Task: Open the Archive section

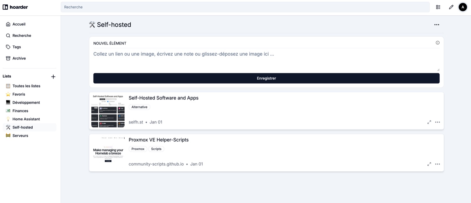Action: pyautogui.click(x=19, y=58)
